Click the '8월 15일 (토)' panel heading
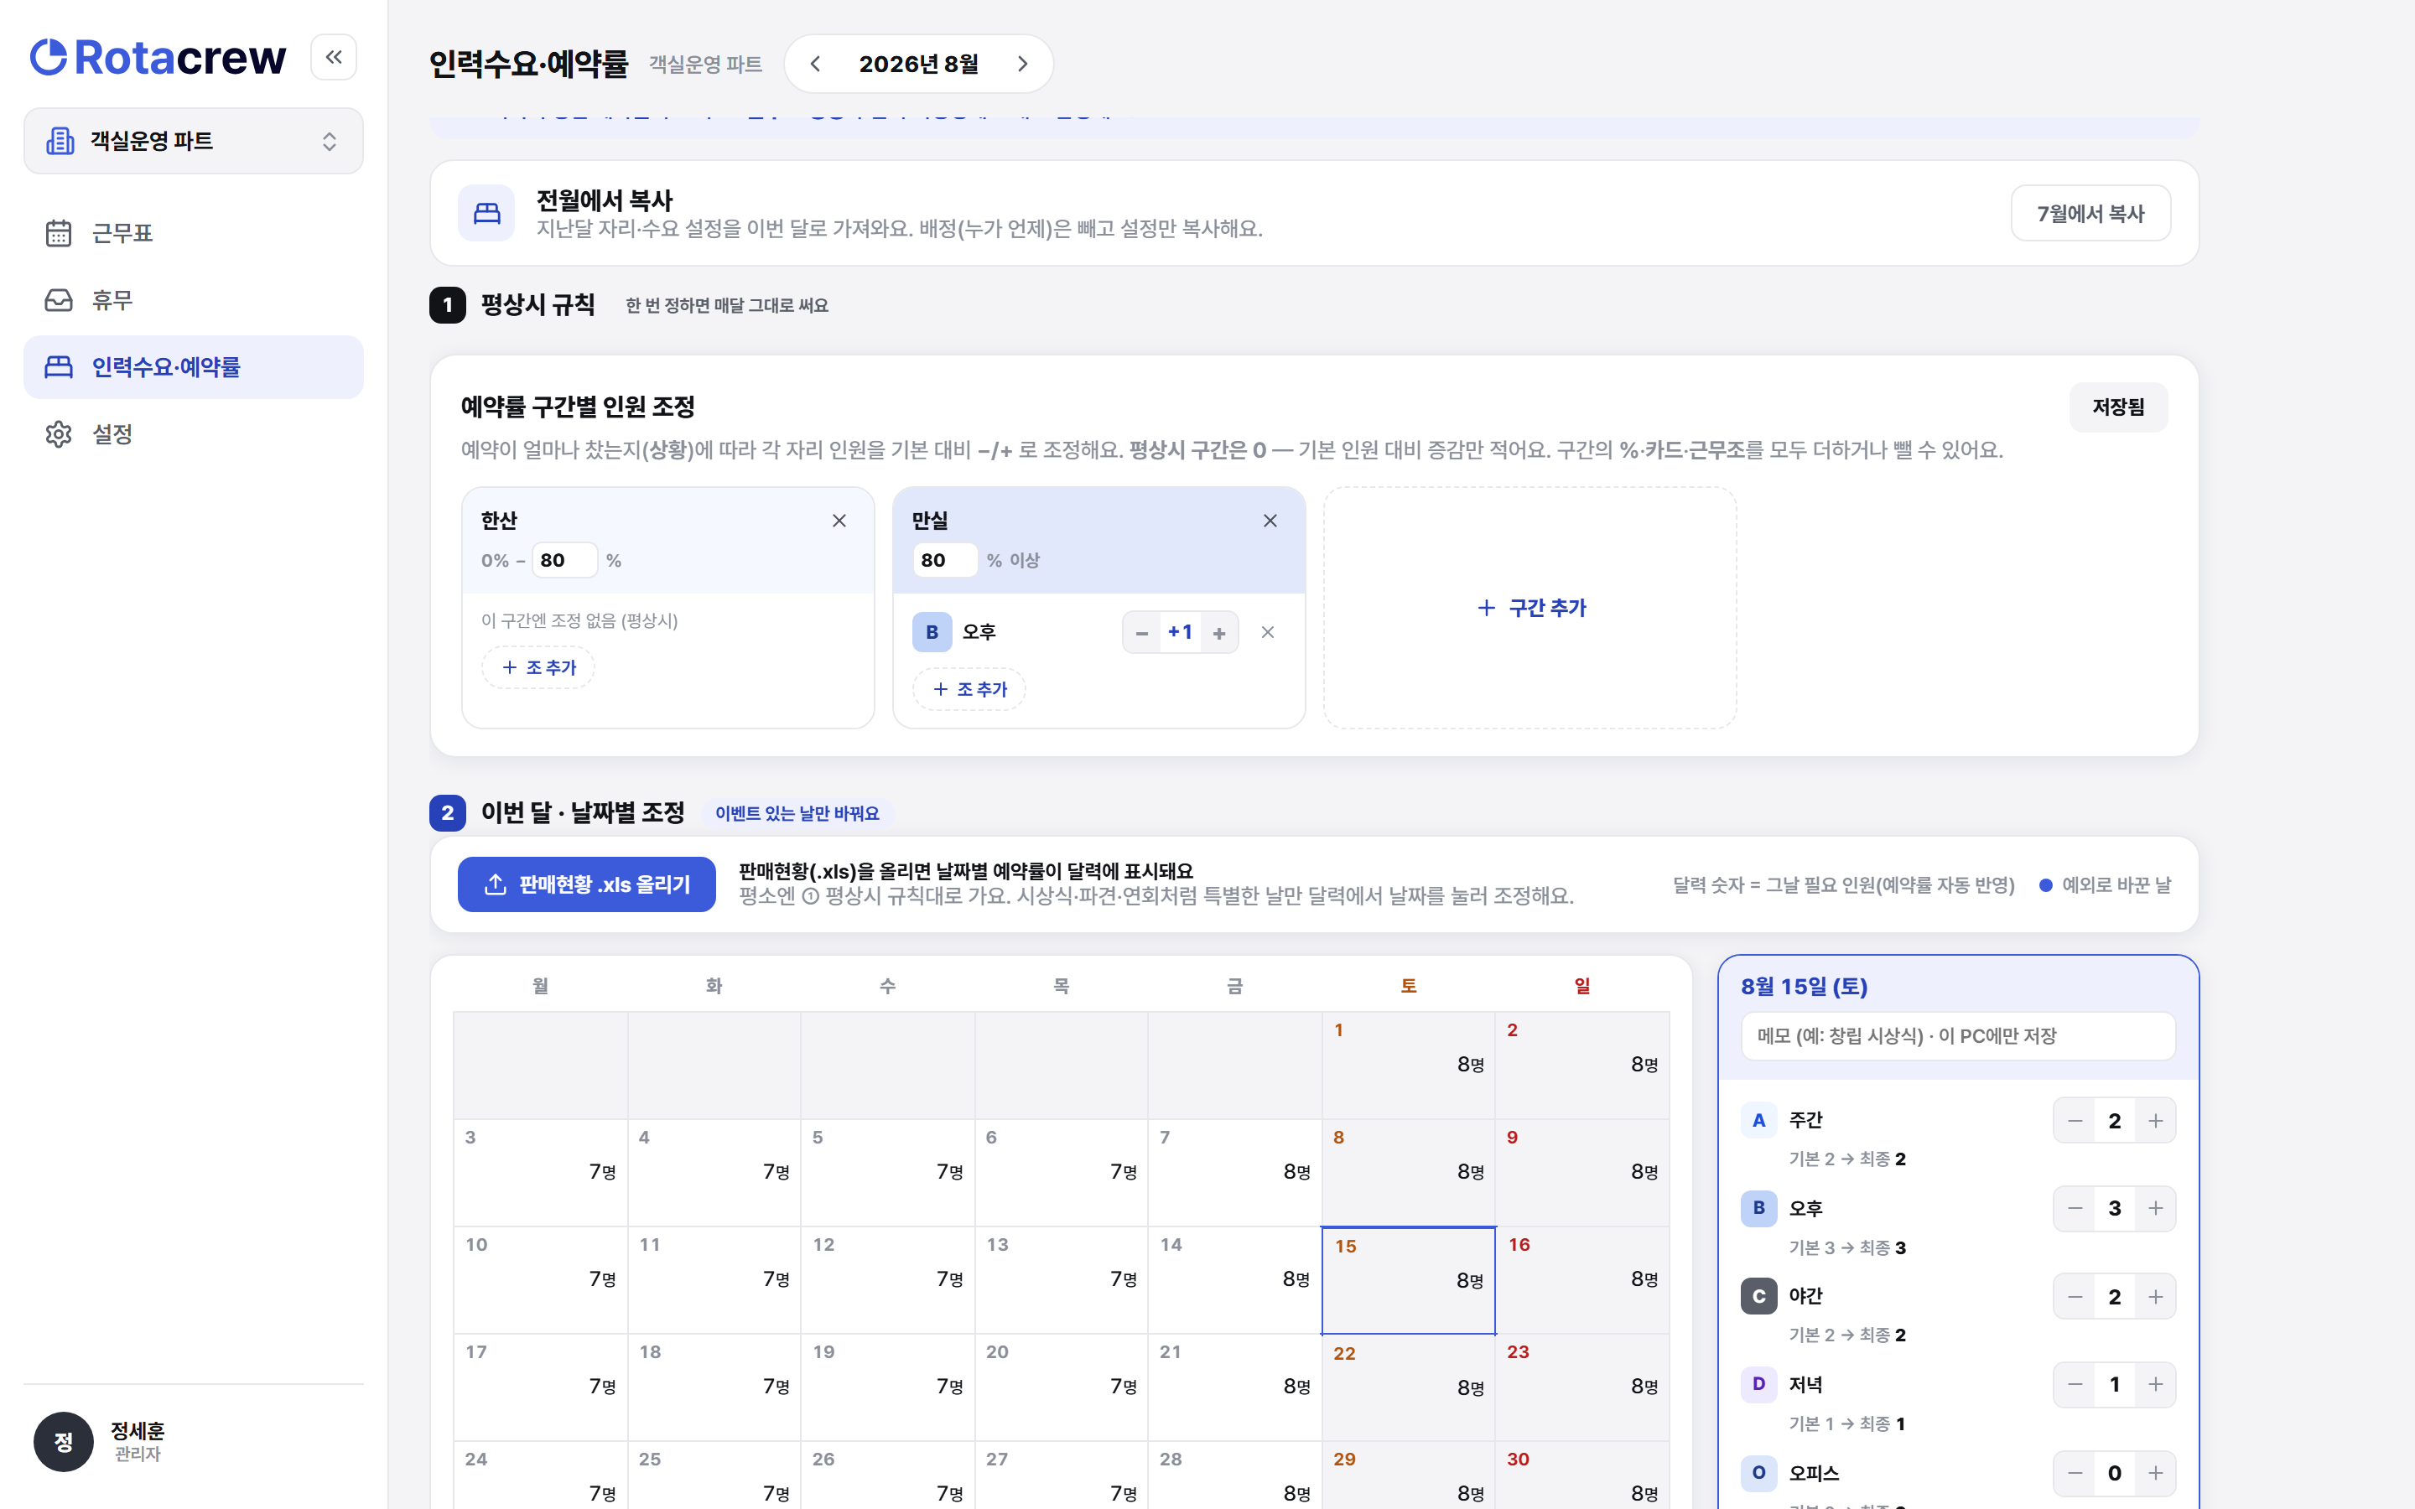 [x=1805, y=986]
